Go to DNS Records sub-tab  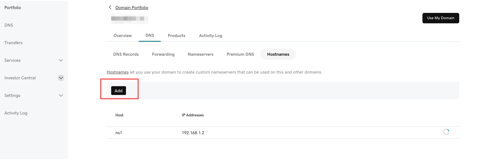(x=126, y=54)
